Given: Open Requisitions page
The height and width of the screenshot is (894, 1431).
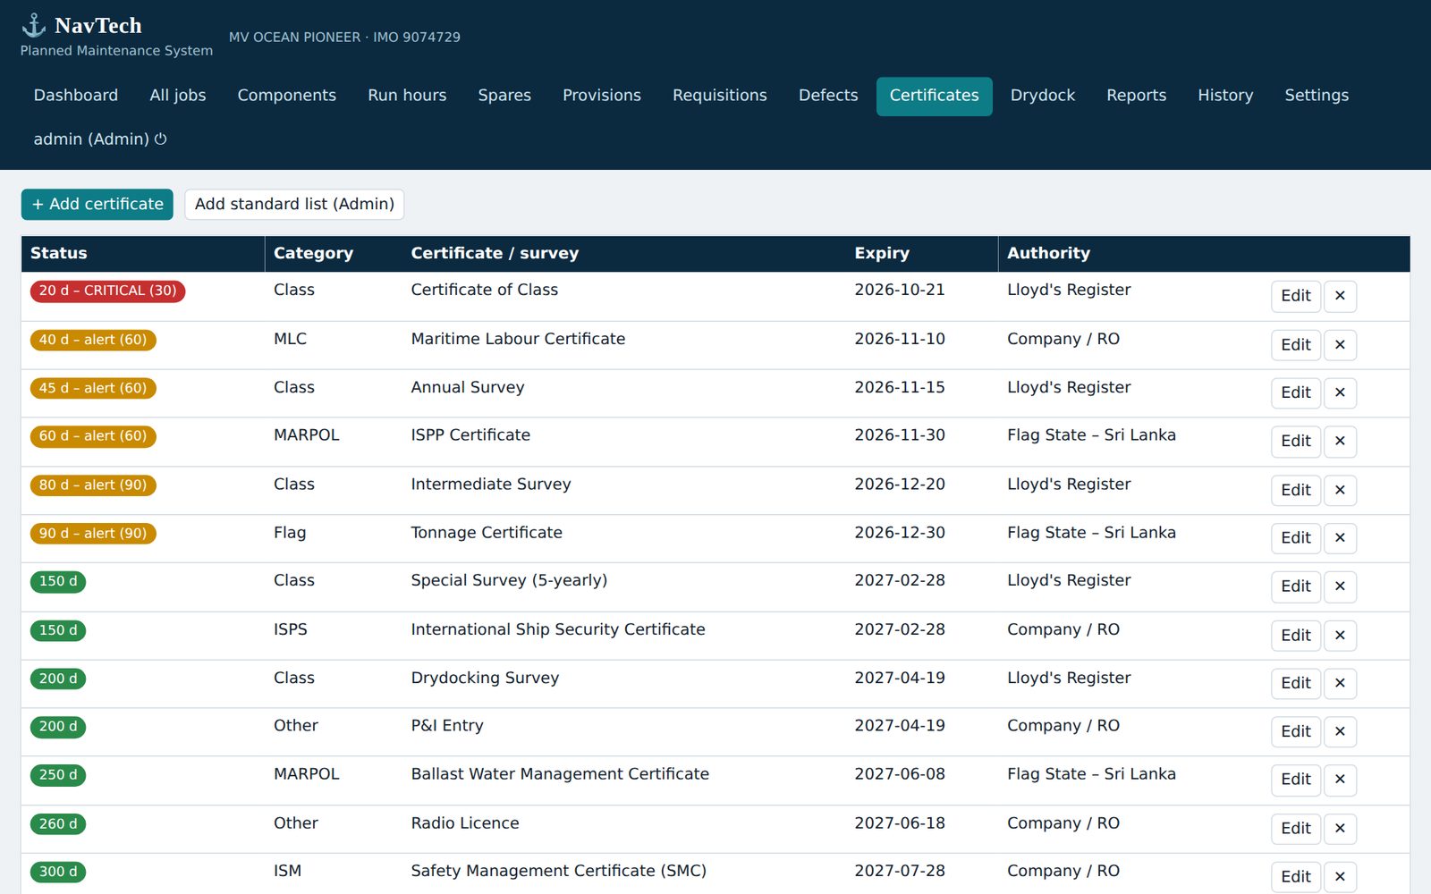Looking at the screenshot, I should click(x=720, y=96).
